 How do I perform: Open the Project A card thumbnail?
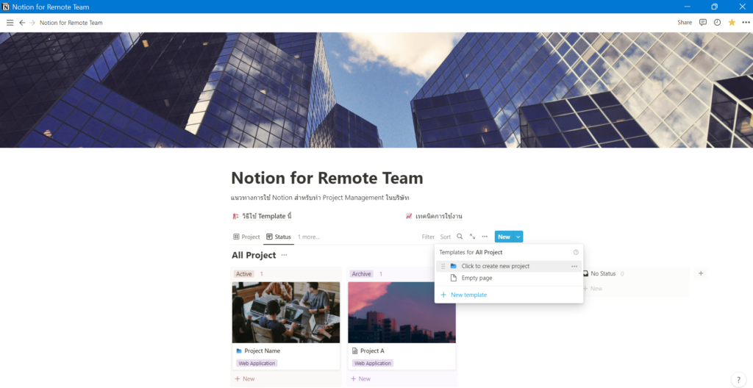pyautogui.click(x=402, y=312)
